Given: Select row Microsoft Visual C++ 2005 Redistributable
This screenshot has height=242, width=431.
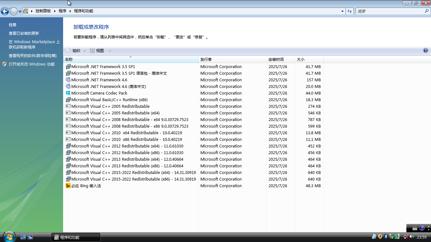Looking at the screenshot, I should (x=193, y=107).
